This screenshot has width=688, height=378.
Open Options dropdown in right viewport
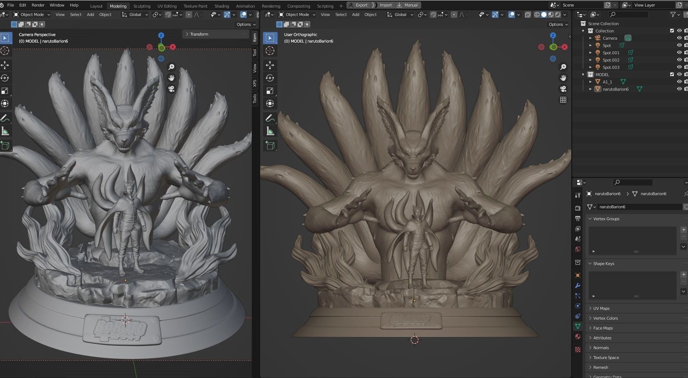[x=558, y=24]
